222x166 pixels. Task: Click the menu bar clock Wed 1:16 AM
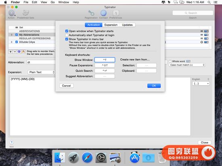(195, 2)
